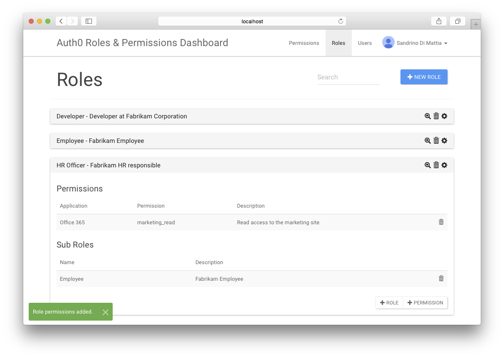Click the New Role button
The width and height of the screenshot is (504, 358).
click(x=424, y=77)
